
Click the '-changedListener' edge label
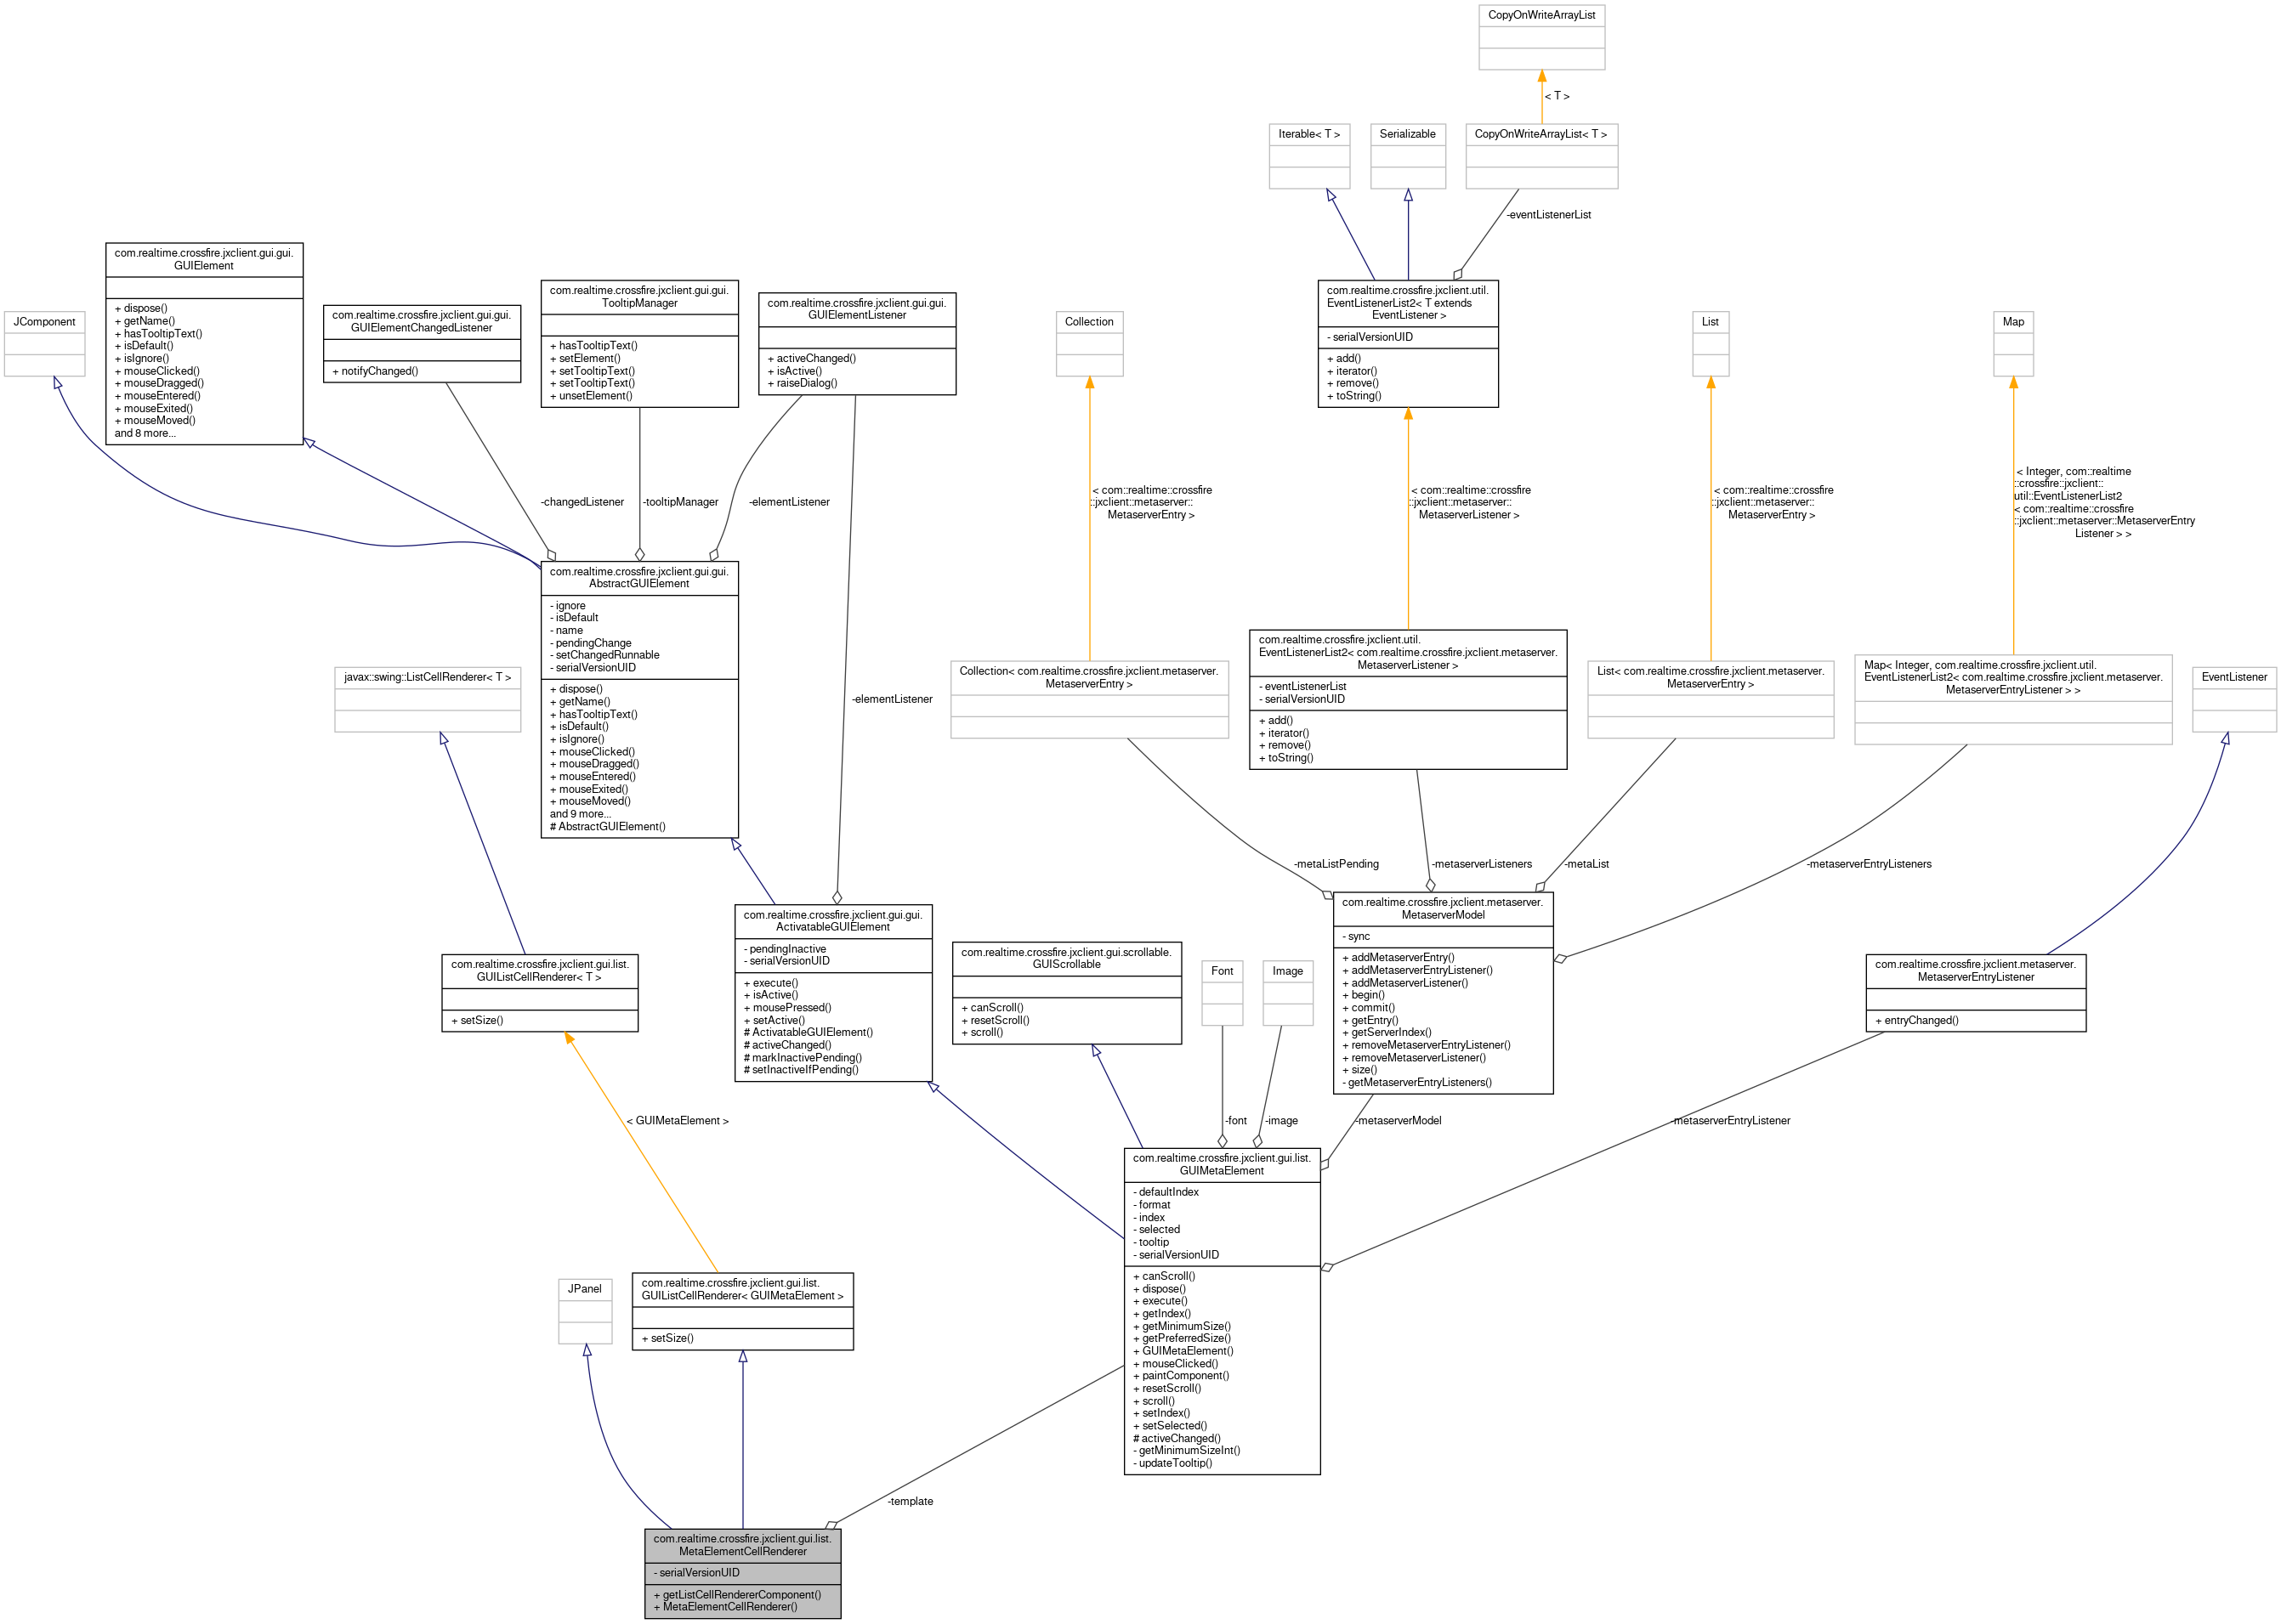[x=582, y=502]
